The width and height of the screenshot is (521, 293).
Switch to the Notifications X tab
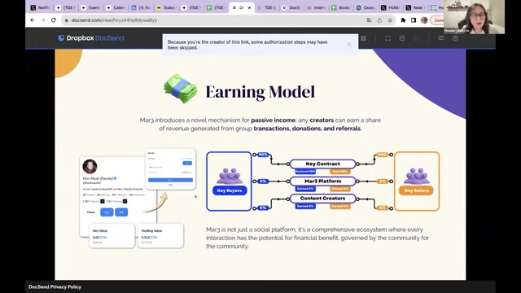[40, 7]
